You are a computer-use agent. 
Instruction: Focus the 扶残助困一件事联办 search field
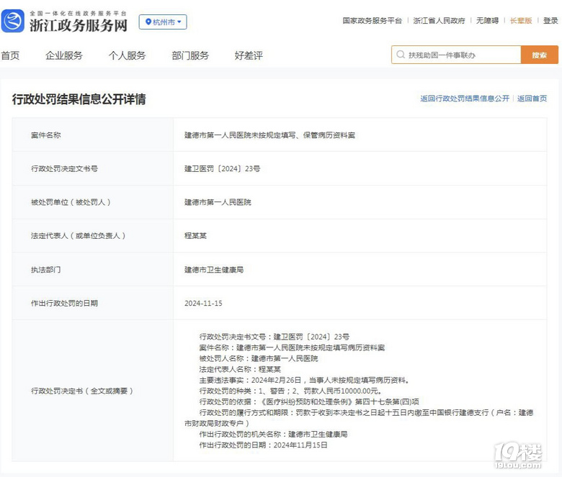(456, 55)
